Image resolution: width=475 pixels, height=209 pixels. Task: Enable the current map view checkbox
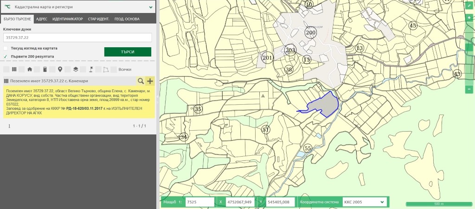(6, 48)
